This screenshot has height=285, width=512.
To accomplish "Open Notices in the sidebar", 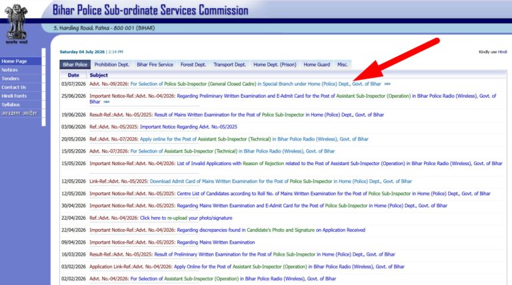I will point(21,70).
